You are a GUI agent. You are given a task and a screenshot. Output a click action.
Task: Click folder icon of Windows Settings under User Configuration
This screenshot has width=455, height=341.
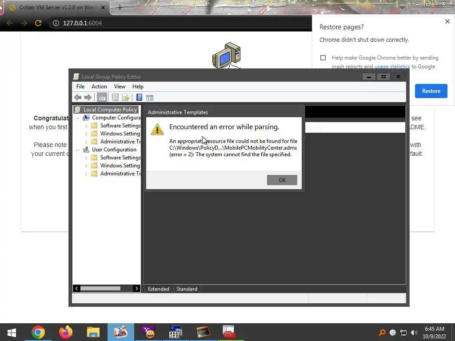pyautogui.click(x=94, y=166)
